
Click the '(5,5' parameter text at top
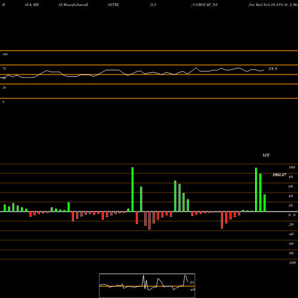pos(153,5)
